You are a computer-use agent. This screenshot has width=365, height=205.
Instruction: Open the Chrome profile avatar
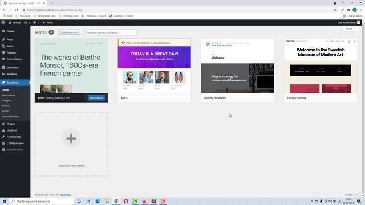point(355,10)
